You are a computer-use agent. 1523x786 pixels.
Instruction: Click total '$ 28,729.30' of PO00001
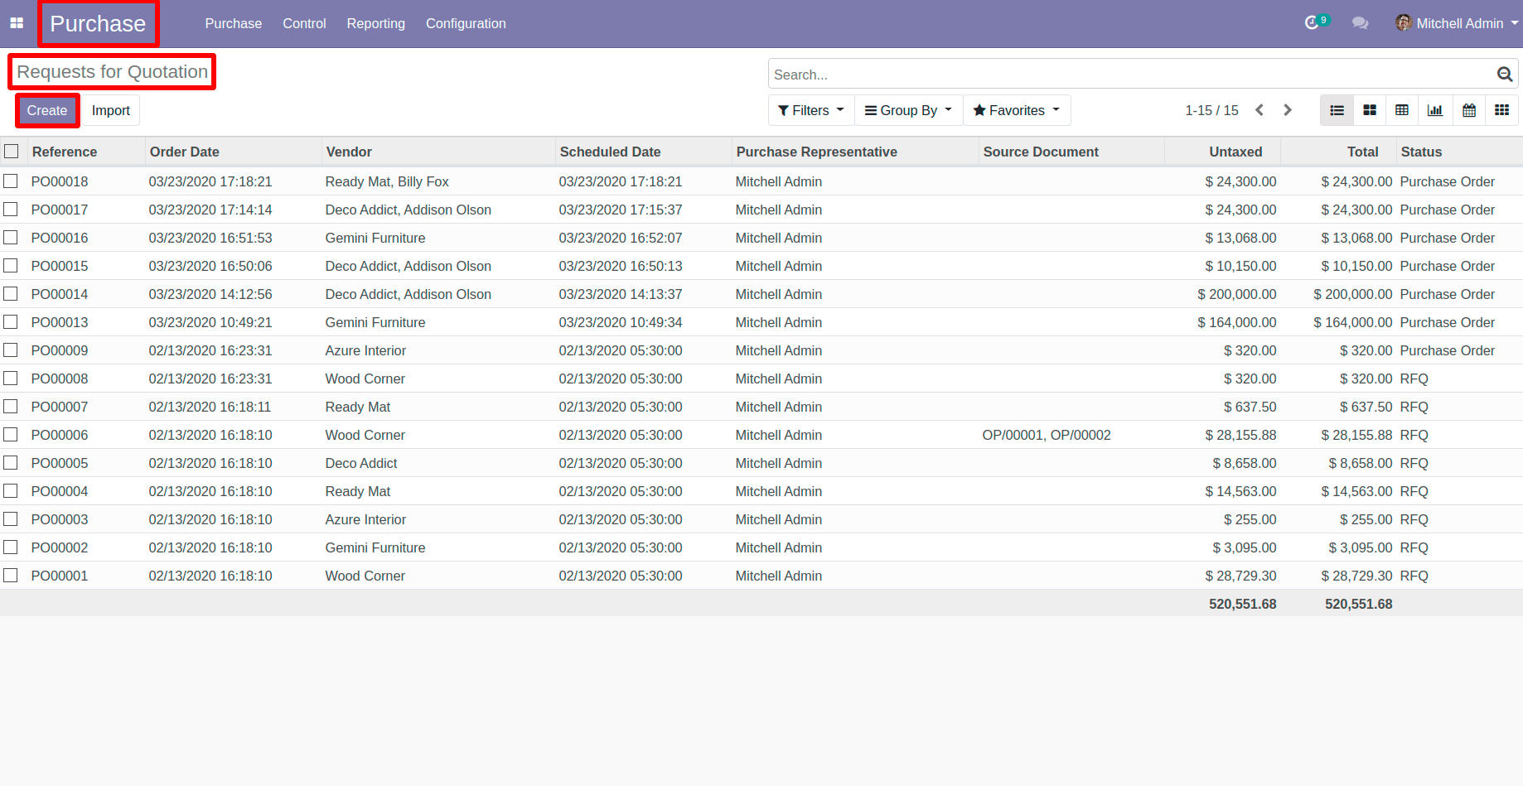[1356, 576]
